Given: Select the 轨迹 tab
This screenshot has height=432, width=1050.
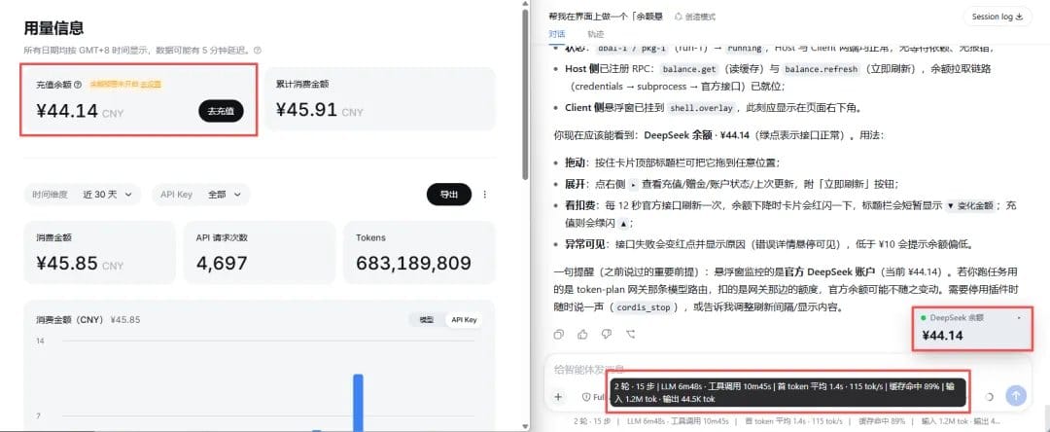Looking at the screenshot, I should 595,33.
